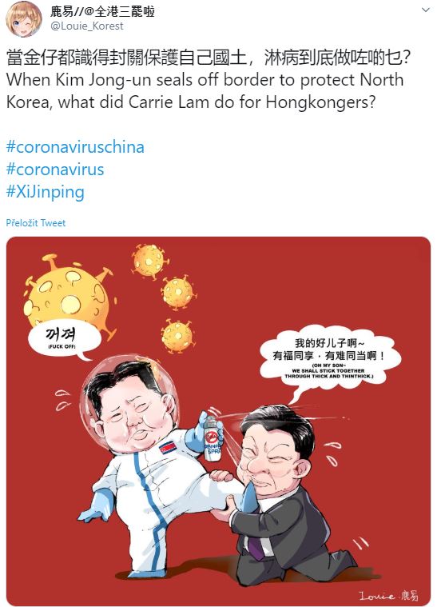Open the @Louie_Korest profile handle
The image size is (437, 607).
coord(86,26)
